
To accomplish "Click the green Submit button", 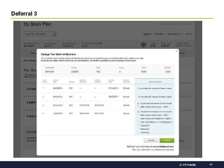I will (x=167, y=140).
